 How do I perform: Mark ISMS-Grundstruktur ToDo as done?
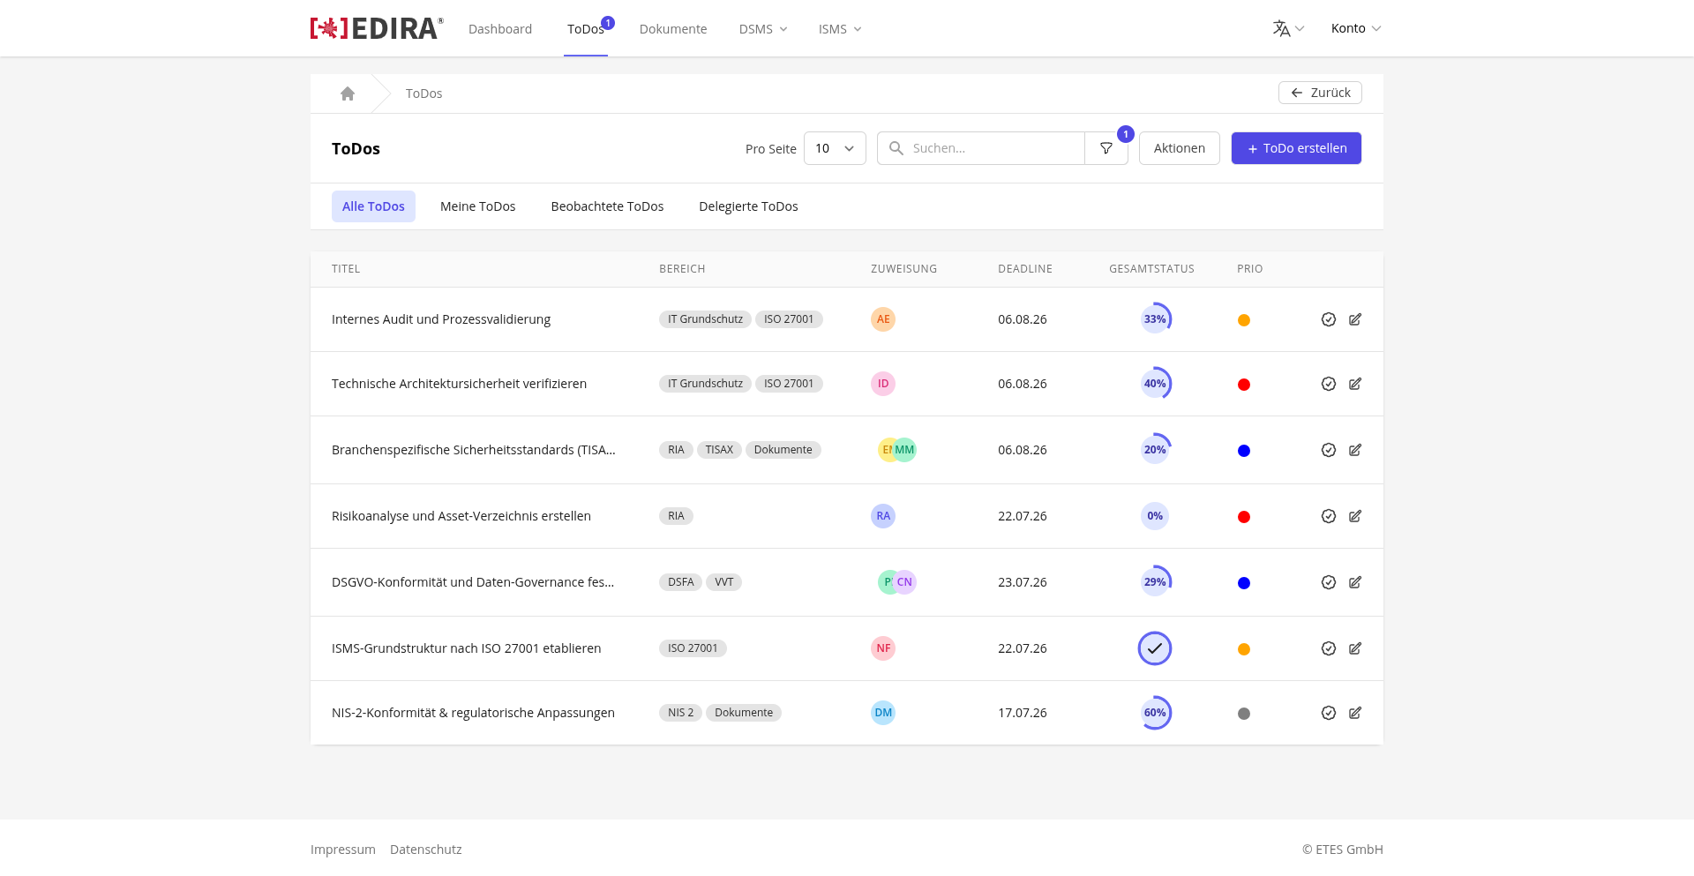click(x=1329, y=648)
